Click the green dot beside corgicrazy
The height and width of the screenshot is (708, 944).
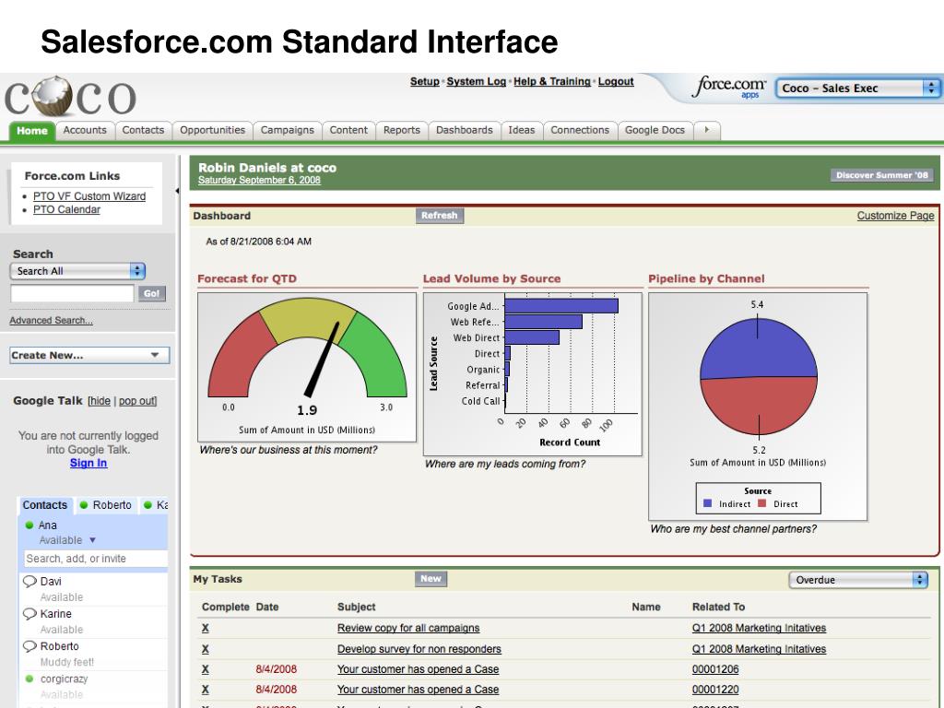[x=29, y=678]
